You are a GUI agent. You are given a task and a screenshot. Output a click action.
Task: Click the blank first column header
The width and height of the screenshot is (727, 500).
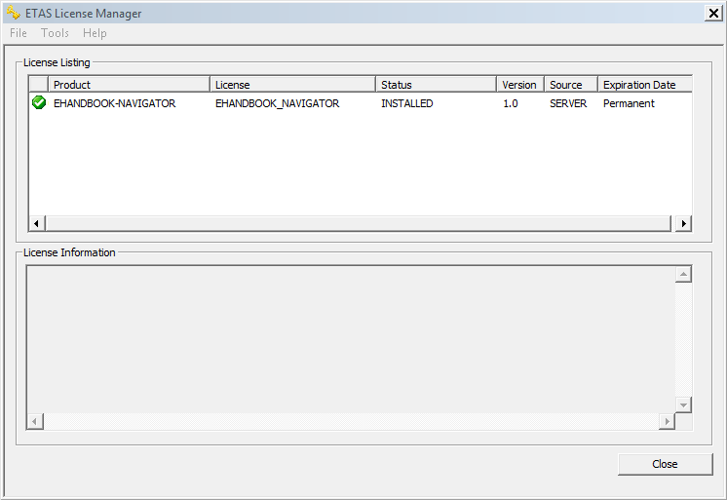39,85
